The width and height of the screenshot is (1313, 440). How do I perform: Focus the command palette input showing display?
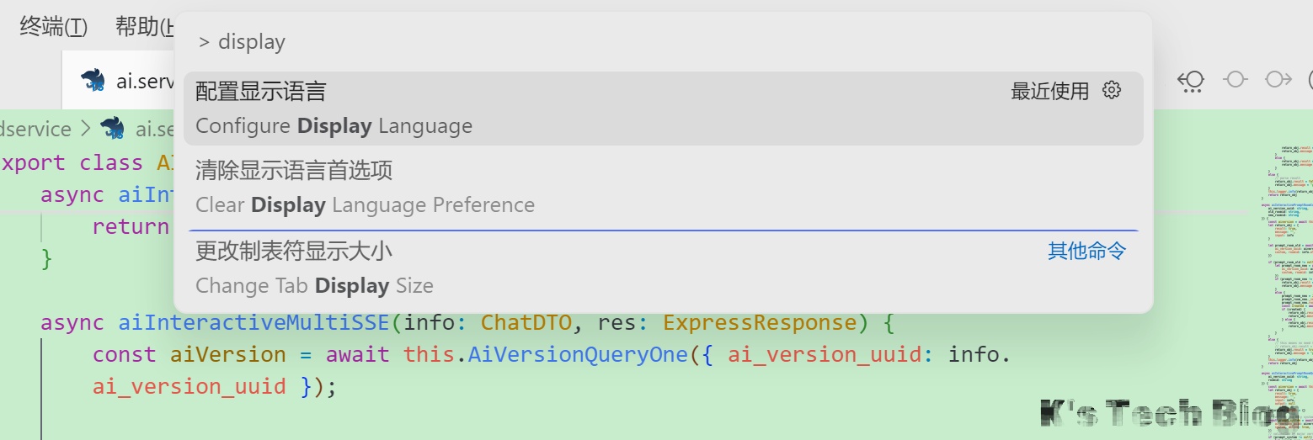[657, 42]
